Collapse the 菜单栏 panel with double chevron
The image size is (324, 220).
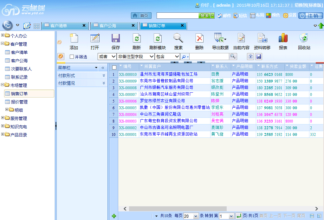[x=103, y=68]
